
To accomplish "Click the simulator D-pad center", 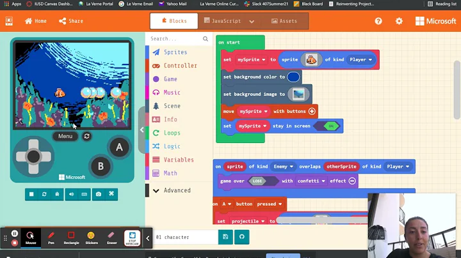I will tap(33, 156).
